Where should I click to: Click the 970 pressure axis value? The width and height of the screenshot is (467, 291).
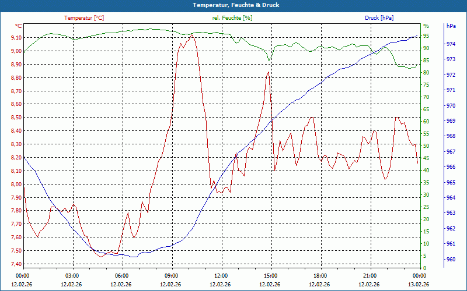[451, 105]
